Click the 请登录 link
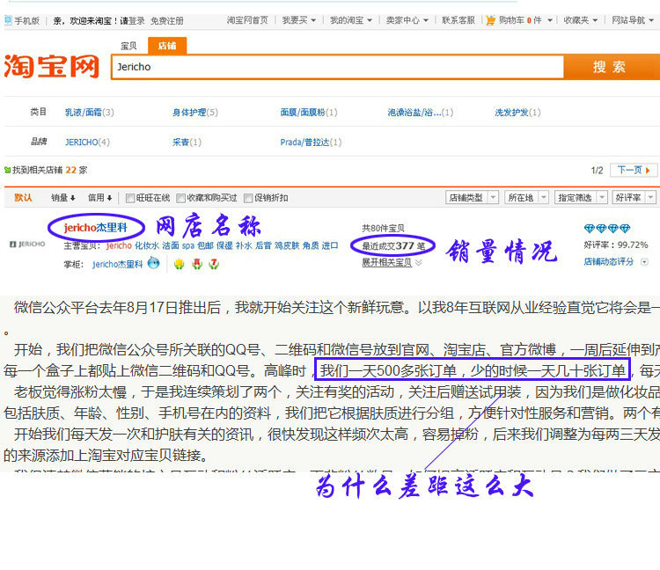 click(132, 20)
